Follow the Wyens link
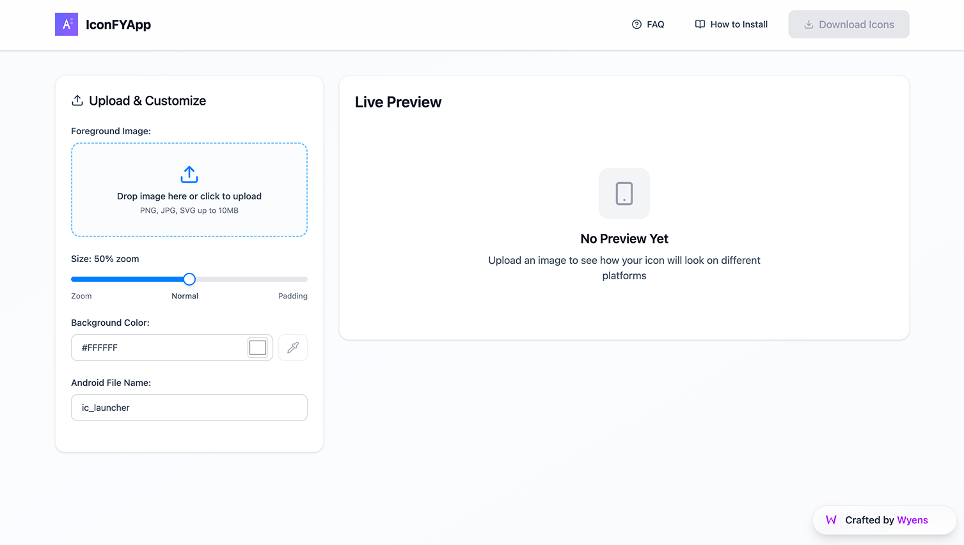 pyautogui.click(x=912, y=520)
